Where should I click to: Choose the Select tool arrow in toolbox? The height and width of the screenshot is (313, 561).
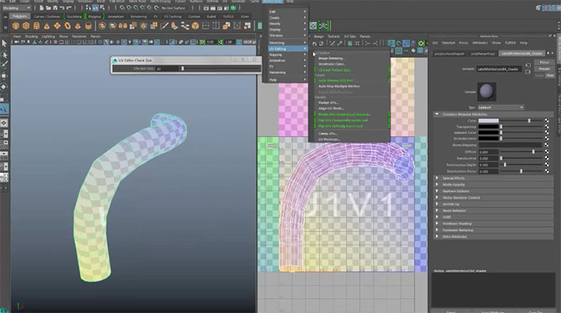(5, 44)
